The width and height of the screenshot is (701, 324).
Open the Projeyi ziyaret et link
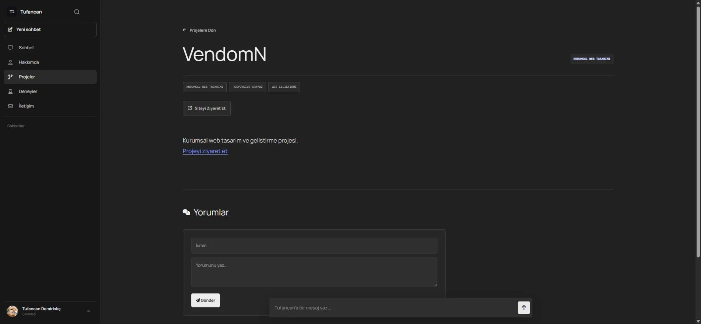(205, 151)
